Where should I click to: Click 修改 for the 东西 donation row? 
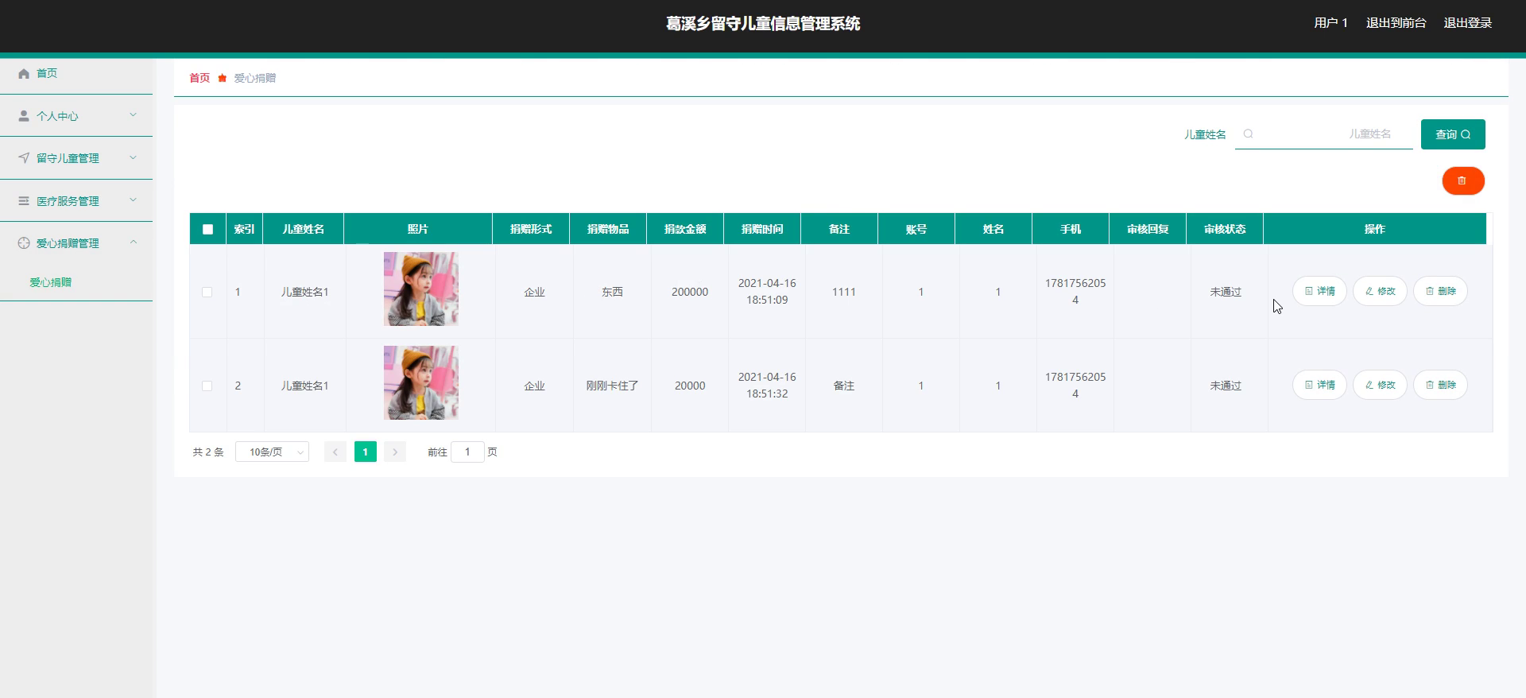[x=1380, y=291]
